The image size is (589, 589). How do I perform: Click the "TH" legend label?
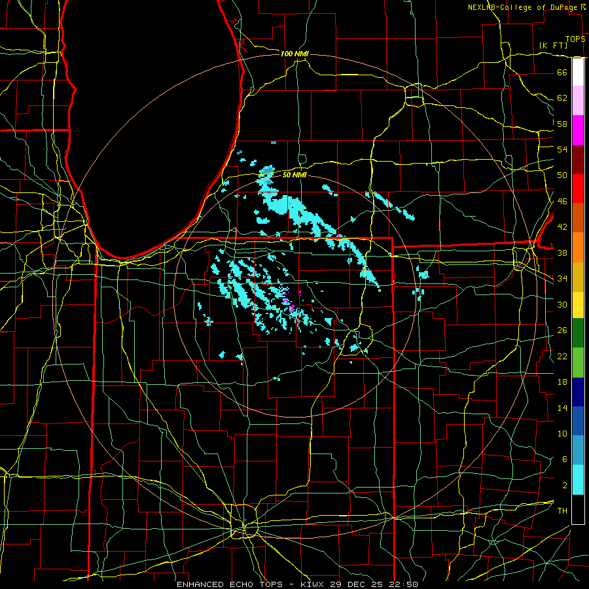point(562,511)
